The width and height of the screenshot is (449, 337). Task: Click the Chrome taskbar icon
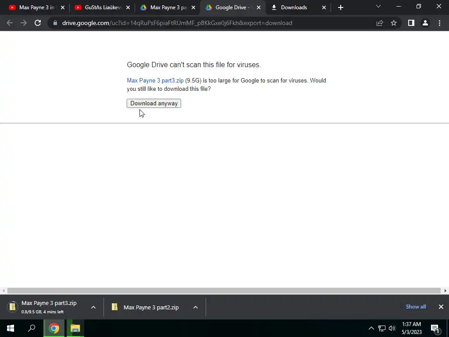coord(54,328)
